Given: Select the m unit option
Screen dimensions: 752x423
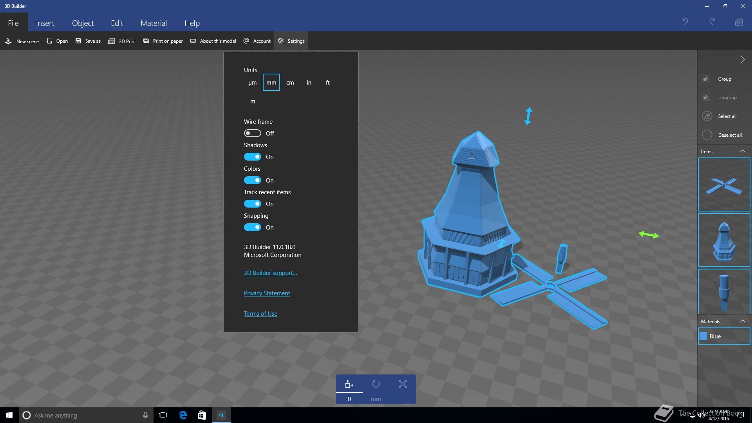Looking at the screenshot, I should (253, 101).
